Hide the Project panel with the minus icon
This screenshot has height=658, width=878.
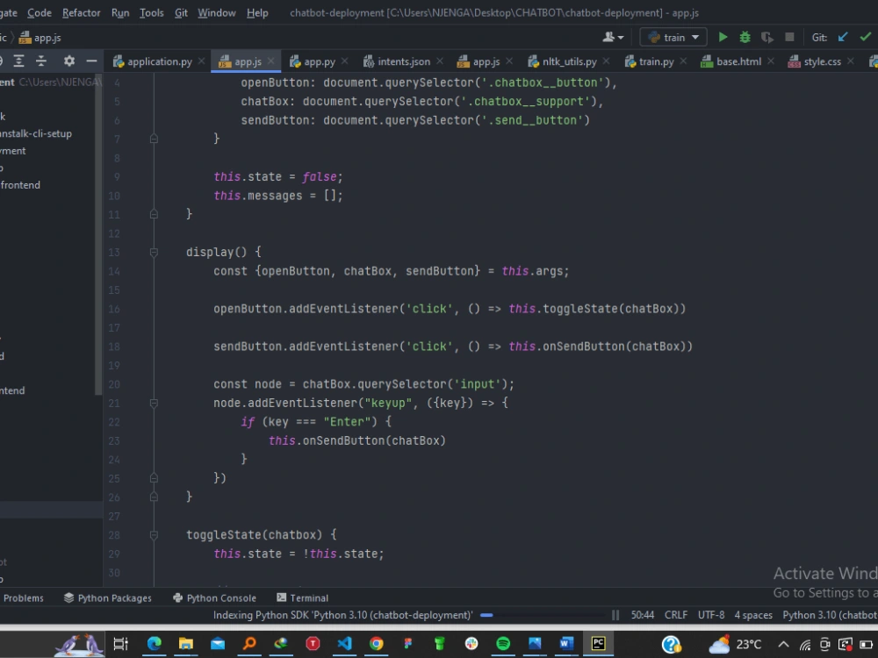pos(91,61)
